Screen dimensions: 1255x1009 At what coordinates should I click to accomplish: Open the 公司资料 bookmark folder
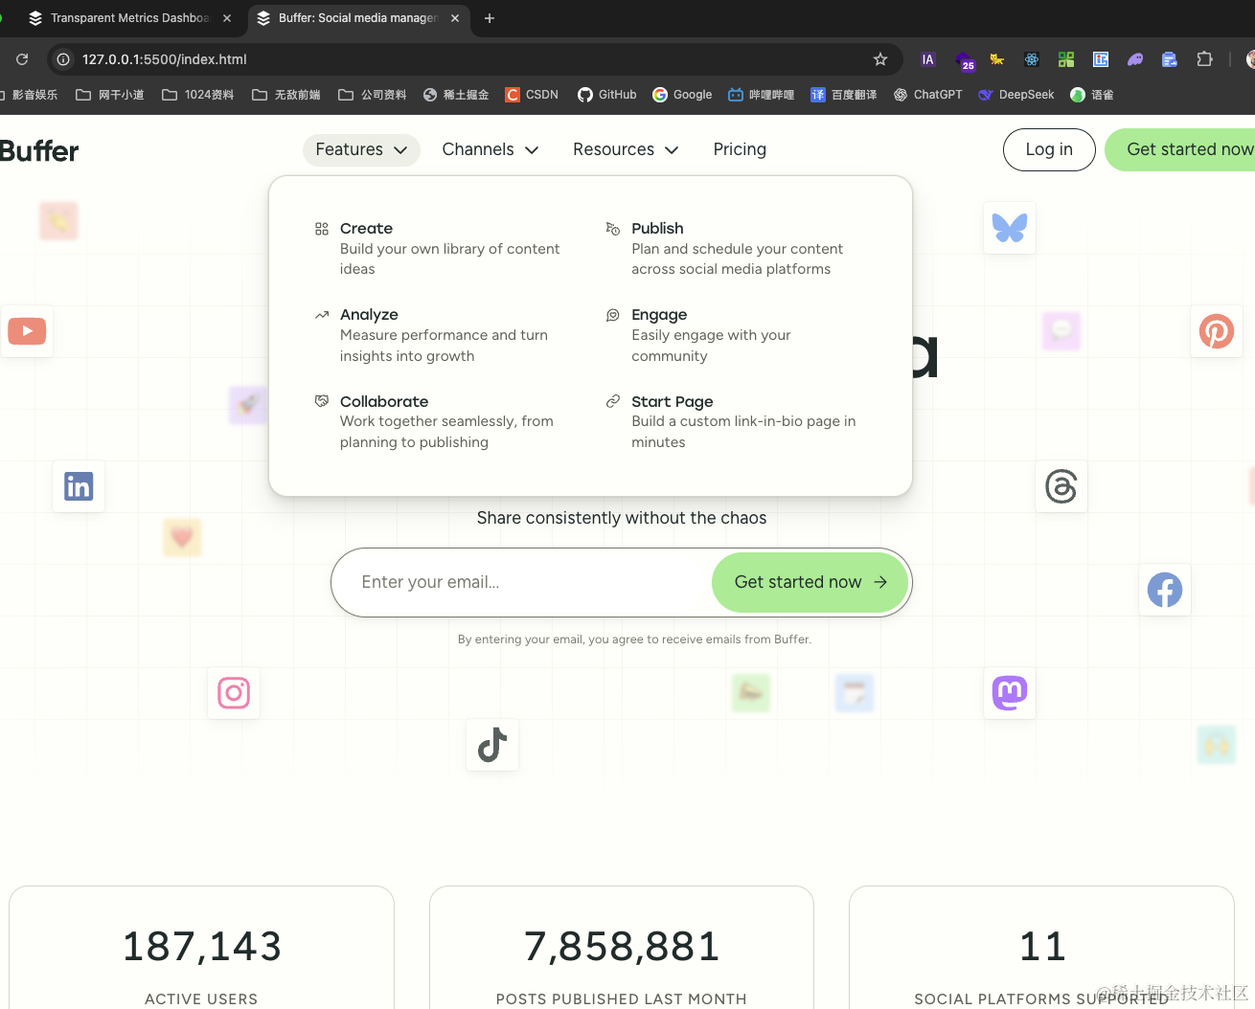[x=373, y=95]
